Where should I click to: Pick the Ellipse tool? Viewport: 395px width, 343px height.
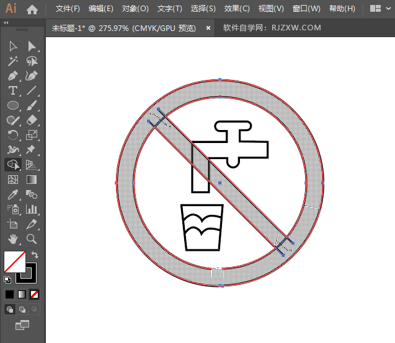[x=12, y=105]
